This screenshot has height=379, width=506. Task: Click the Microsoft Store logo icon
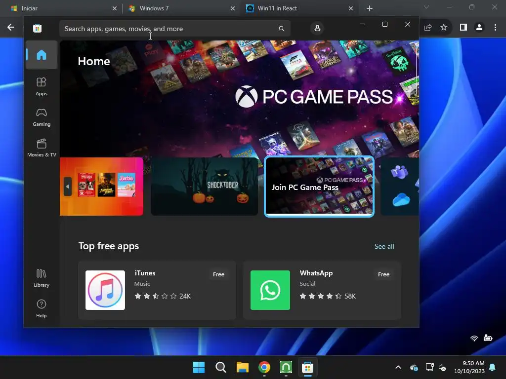pos(38,28)
